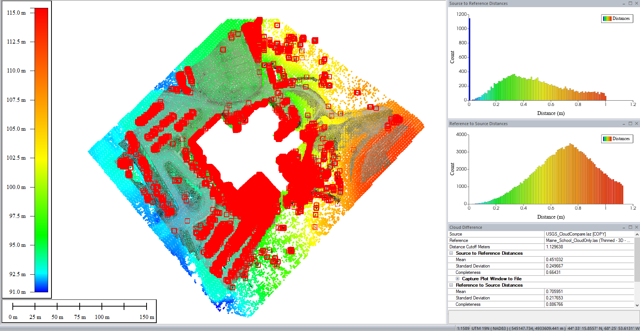Click the 1:1589 map scale in status bar
The height and width of the screenshot is (331, 640).
(x=463, y=328)
